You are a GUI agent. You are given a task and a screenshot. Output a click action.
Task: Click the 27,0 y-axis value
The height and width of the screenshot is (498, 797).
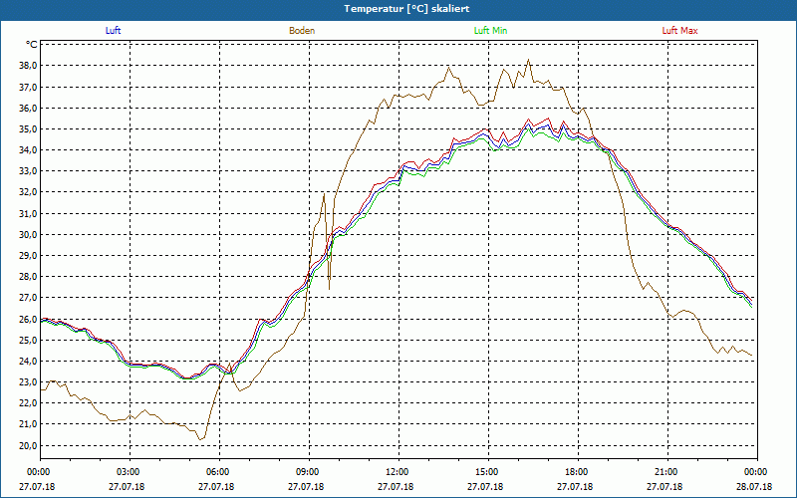click(28, 298)
